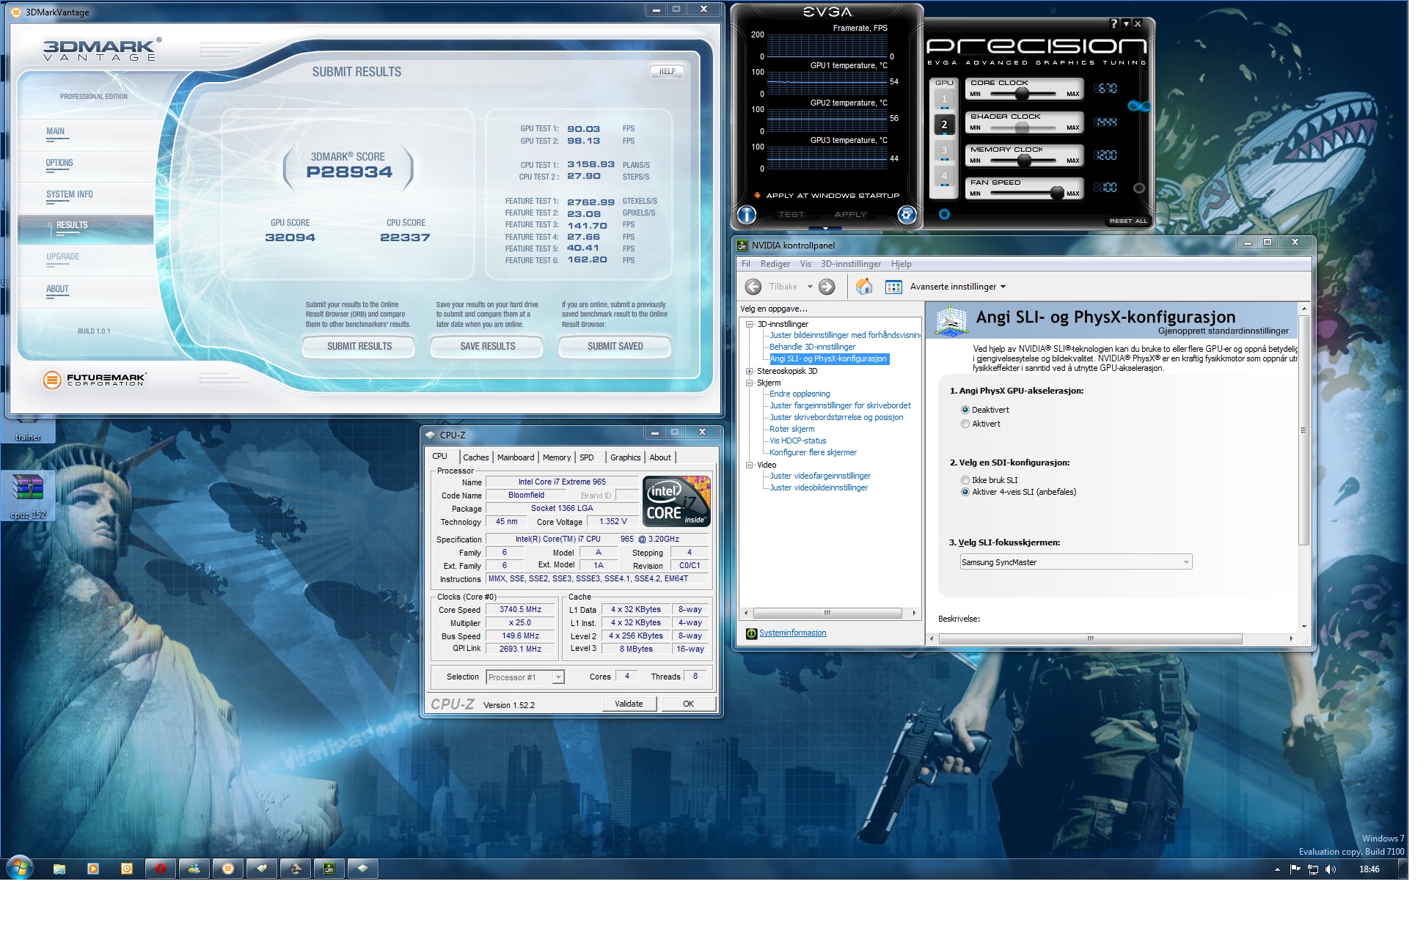Select Behandle 3D-innstillinger tree item
The height and width of the screenshot is (950, 1426).
(812, 347)
